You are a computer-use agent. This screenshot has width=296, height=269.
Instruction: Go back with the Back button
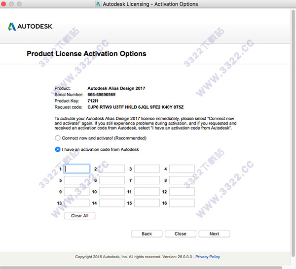pos(147,234)
